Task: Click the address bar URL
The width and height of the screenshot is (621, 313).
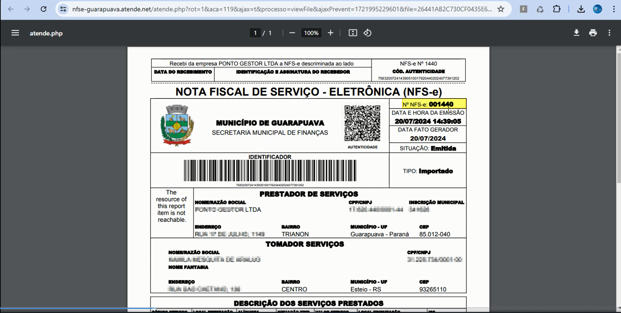Action: click(282, 9)
